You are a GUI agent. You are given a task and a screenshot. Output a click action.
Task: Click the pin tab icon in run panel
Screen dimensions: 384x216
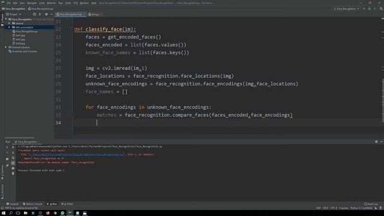(7, 166)
